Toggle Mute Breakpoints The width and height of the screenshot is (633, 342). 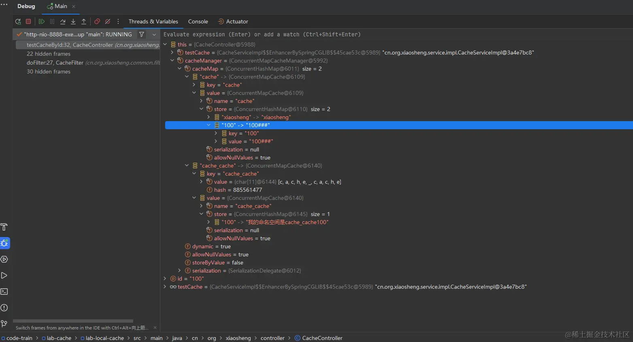pyautogui.click(x=108, y=21)
